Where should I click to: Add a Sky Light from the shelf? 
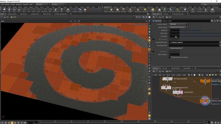pos(160,10)
